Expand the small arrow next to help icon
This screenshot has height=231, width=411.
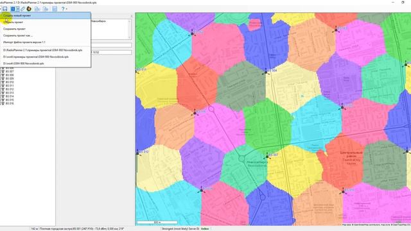coord(66,9)
